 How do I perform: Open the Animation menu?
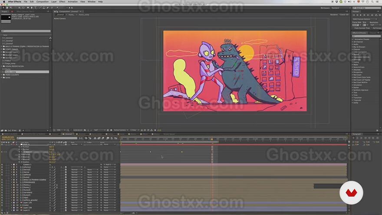72,2
